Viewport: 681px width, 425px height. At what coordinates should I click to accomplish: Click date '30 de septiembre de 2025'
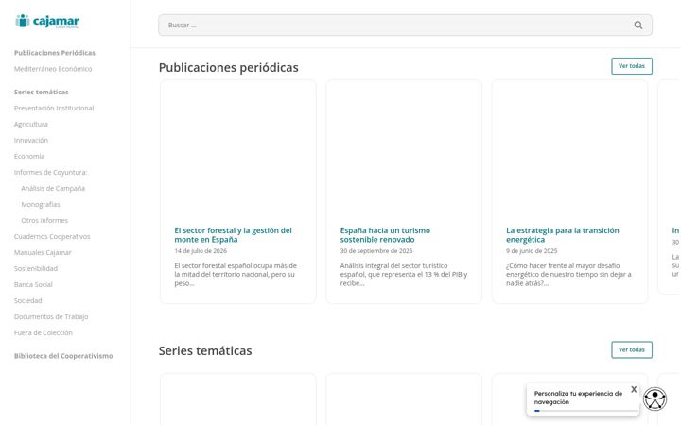(x=376, y=251)
